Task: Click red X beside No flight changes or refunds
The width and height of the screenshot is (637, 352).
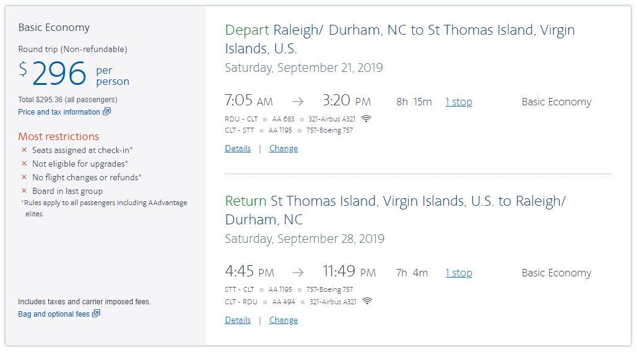Action: (24, 177)
